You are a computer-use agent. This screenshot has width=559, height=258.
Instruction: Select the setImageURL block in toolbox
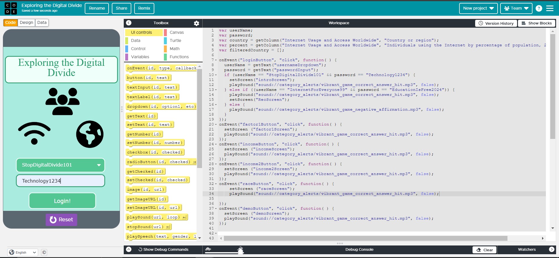coord(154,208)
